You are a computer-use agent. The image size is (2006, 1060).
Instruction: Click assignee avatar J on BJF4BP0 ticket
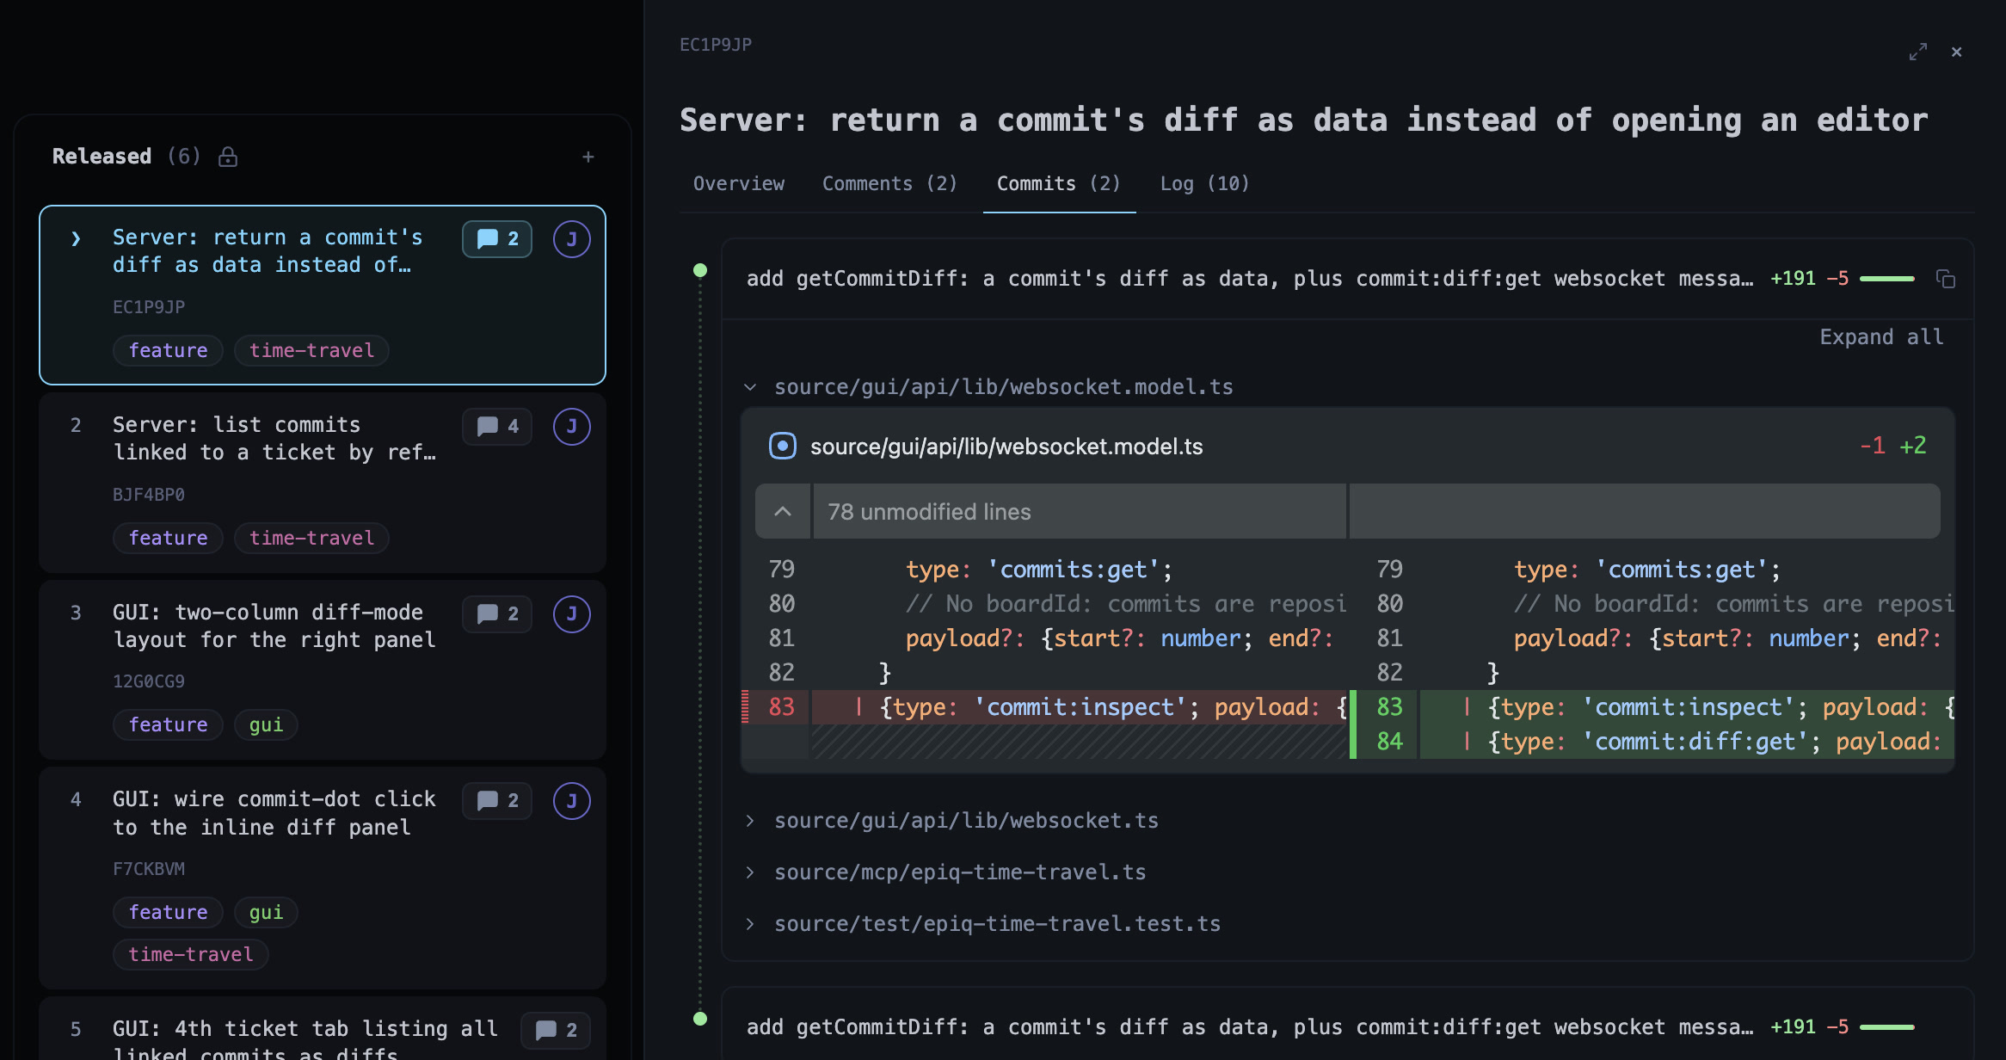pyautogui.click(x=572, y=427)
